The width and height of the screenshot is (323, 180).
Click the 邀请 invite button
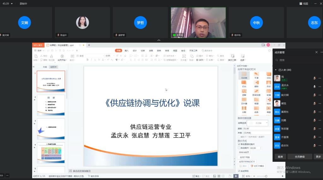point(280,157)
